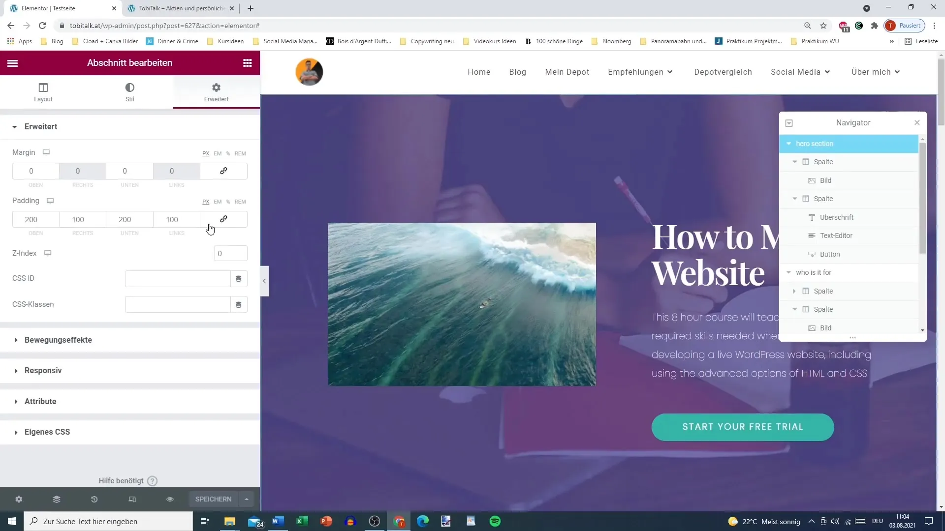Expand the Bewegungseffekte section
Viewport: 945px width, 531px height.
[x=59, y=340]
